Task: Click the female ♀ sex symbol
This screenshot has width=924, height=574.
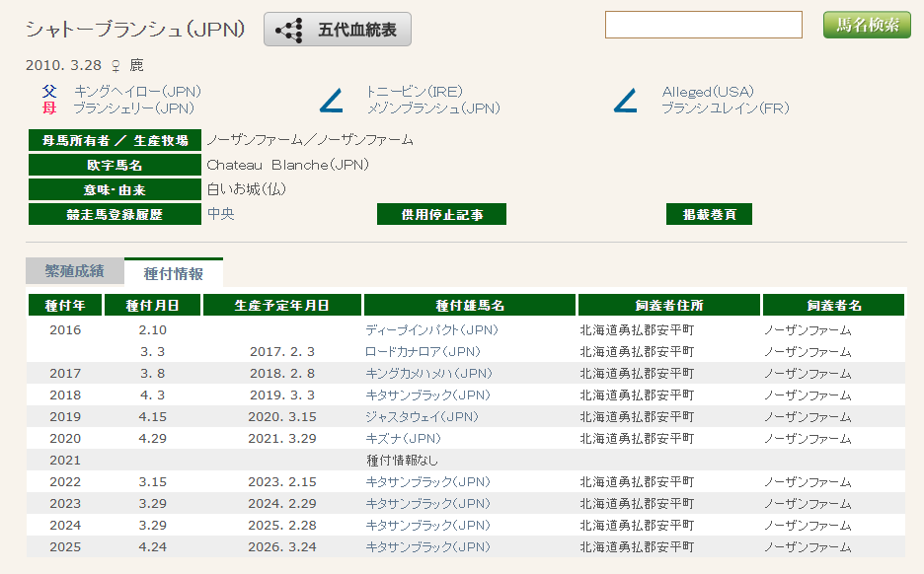Action: click(115, 65)
